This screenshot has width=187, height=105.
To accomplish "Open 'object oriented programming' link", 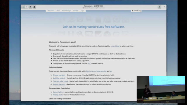I will [x=96, y=71].
